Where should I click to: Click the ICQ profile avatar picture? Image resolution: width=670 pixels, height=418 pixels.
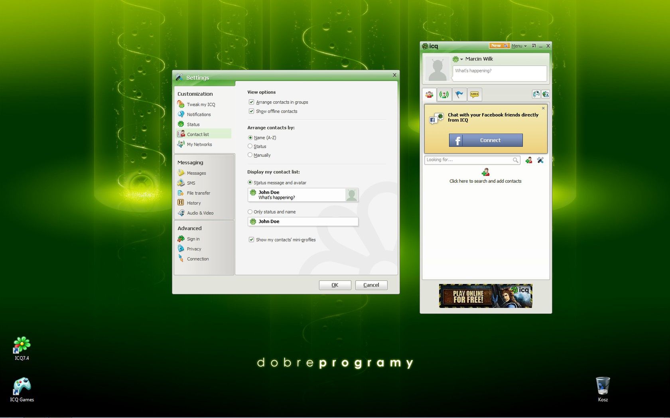(x=437, y=69)
